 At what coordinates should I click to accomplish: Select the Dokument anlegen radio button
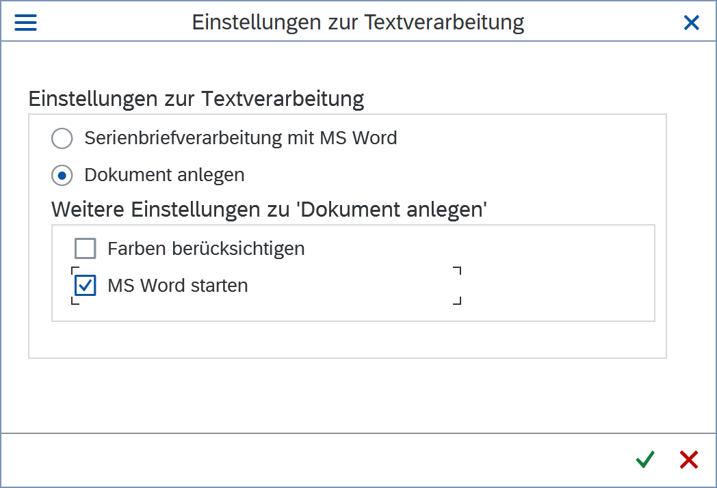point(62,176)
